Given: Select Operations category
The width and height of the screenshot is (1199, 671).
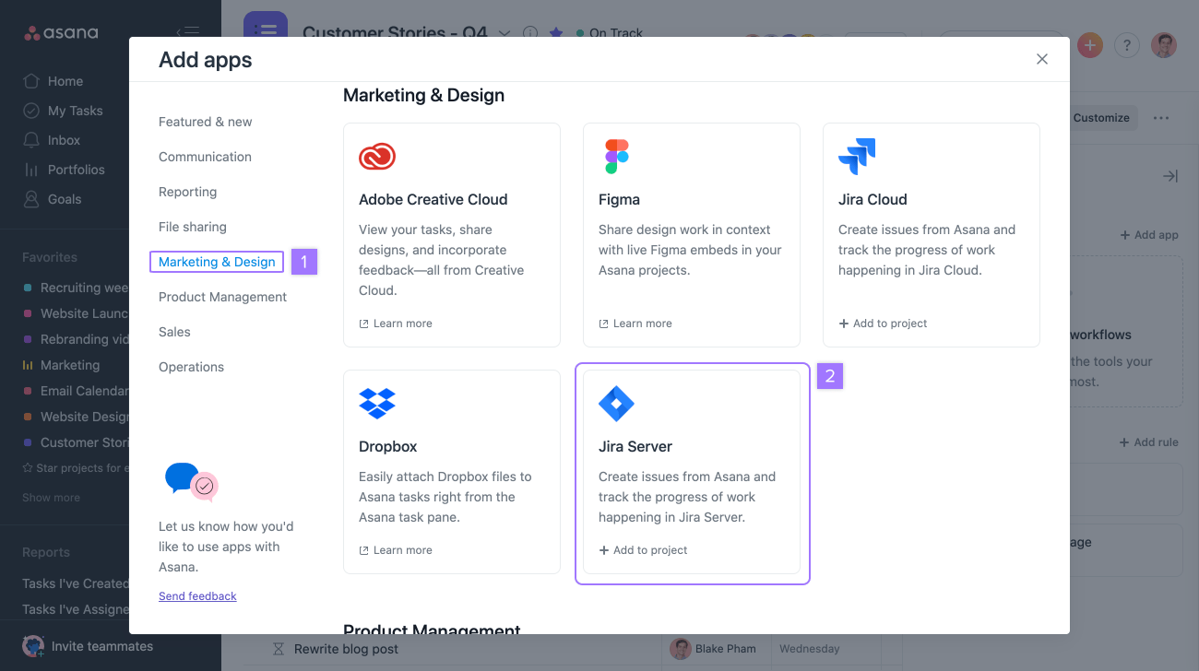Looking at the screenshot, I should click(191, 367).
